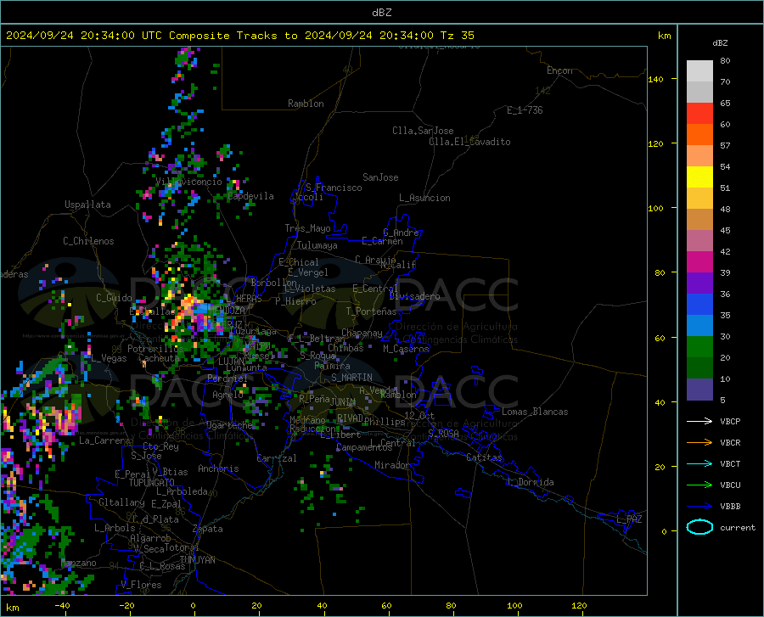Click the Divisadero map label
The height and width of the screenshot is (617, 764).
[x=414, y=296]
